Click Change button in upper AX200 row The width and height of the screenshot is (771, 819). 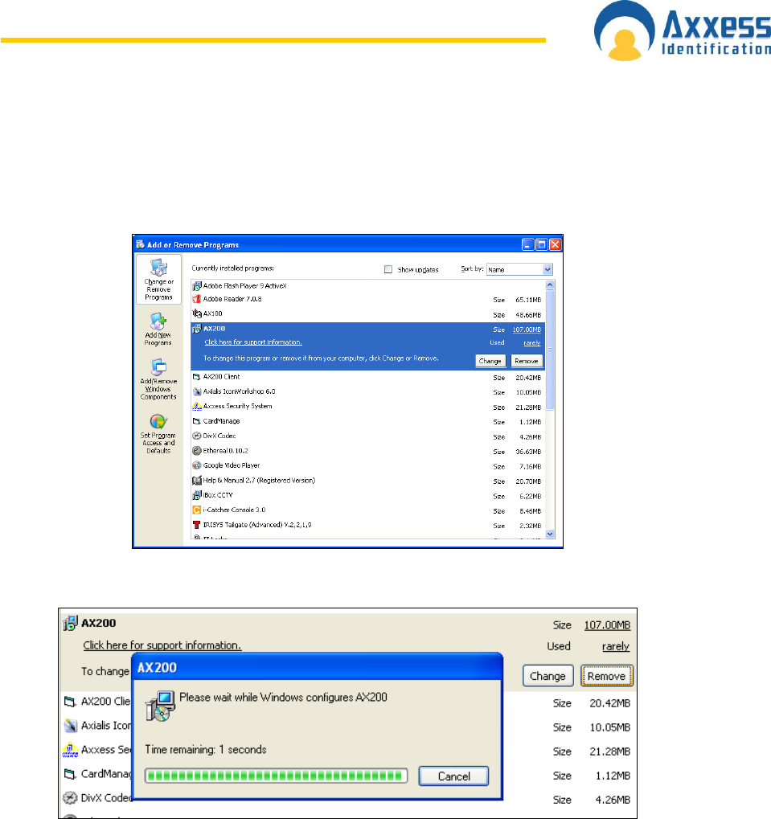click(490, 361)
